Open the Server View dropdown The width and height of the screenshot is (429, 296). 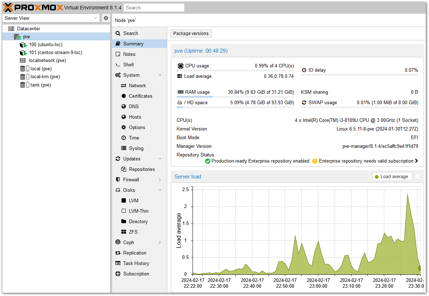click(x=96, y=18)
